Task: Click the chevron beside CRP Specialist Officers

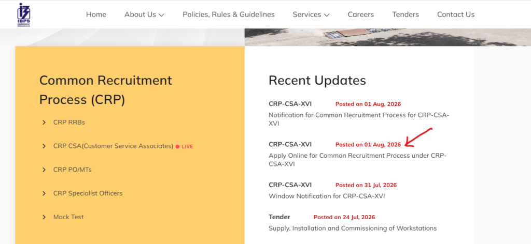Action: [44, 193]
